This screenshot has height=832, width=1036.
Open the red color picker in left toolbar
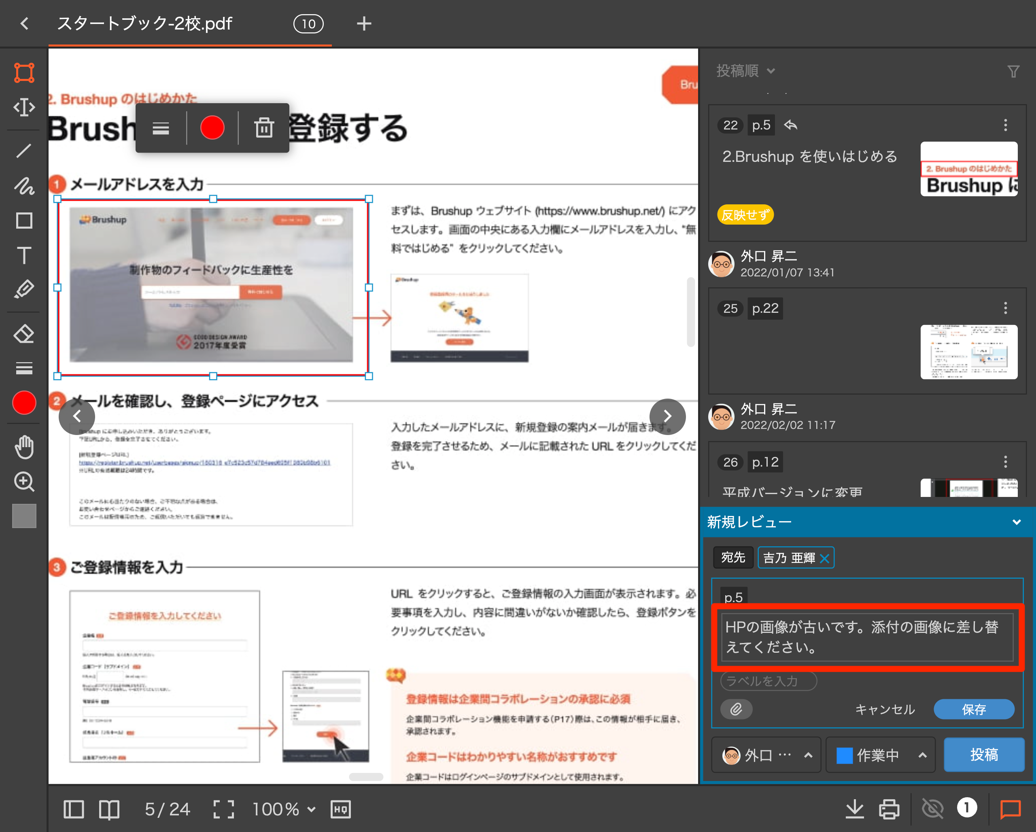coord(24,403)
